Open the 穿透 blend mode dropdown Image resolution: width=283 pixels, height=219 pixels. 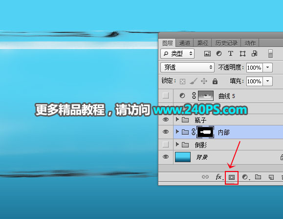click(x=187, y=68)
